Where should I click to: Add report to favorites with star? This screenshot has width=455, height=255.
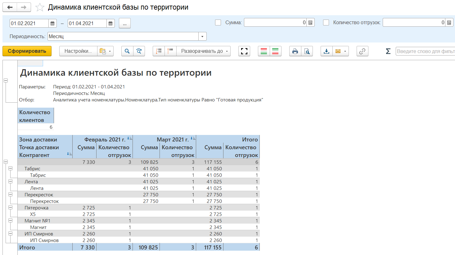tap(40, 7)
